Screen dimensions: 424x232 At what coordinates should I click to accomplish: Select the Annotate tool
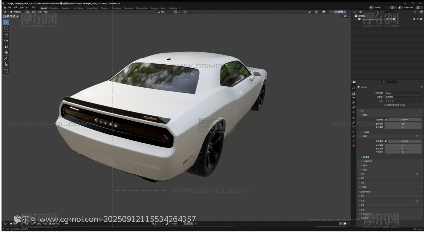click(x=6, y=58)
